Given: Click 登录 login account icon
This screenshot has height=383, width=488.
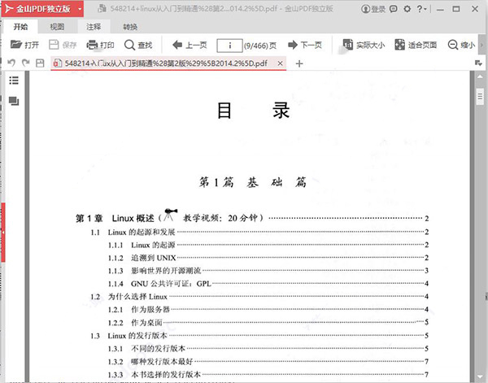Looking at the screenshot, I should 365,9.
